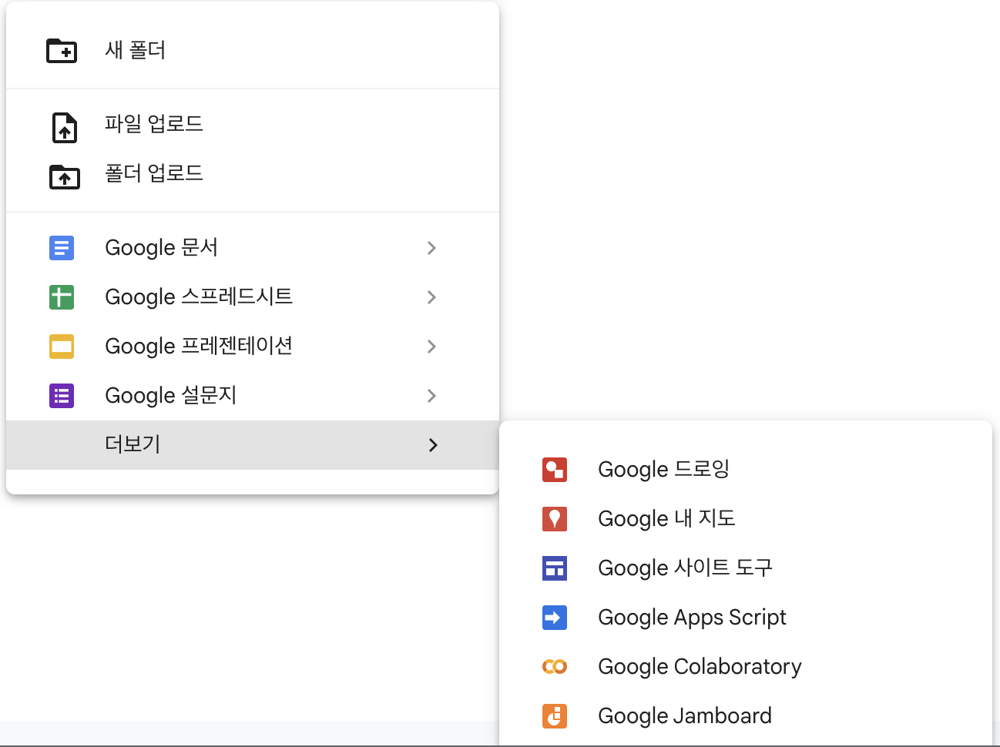Screen dimensions: 1000x747
Task: Open the 더보기 menu item
Action: click(x=253, y=445)
